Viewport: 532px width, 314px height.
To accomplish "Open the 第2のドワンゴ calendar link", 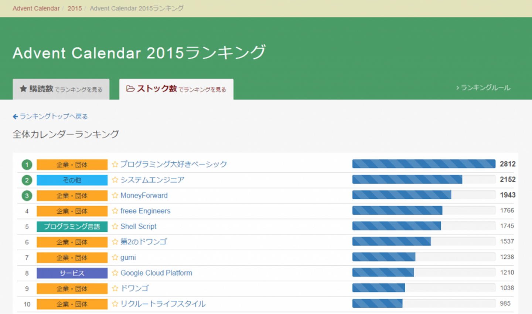I will click(144, 242).
